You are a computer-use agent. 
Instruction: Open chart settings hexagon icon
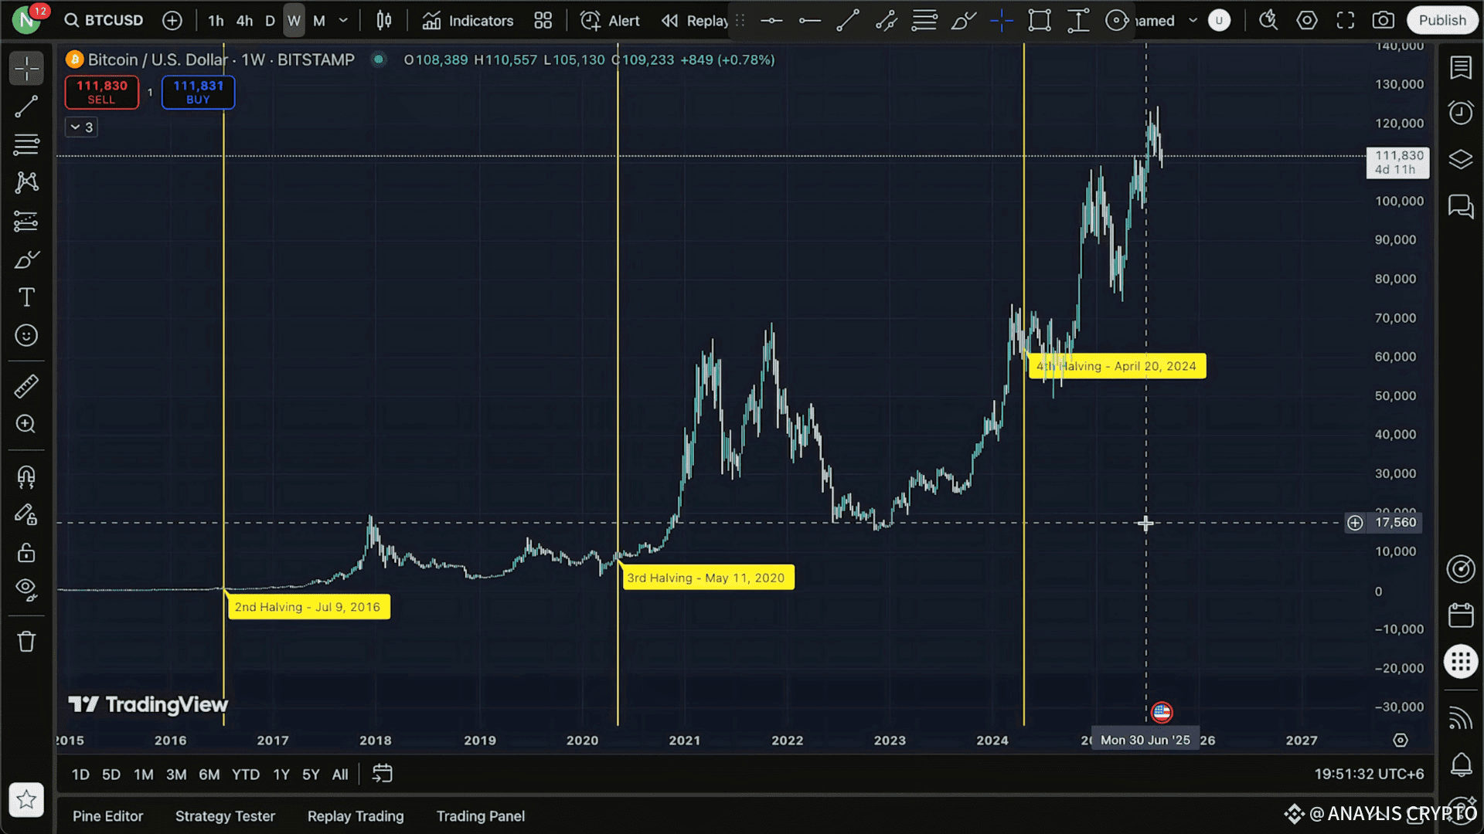coord(1307,21)
